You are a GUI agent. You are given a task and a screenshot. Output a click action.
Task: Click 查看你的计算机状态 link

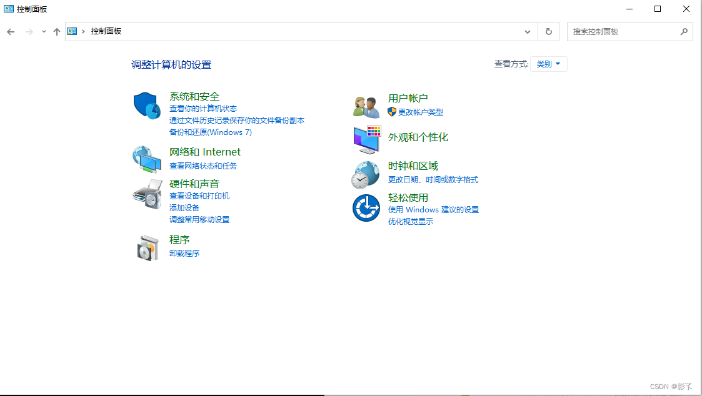(203, 109)
